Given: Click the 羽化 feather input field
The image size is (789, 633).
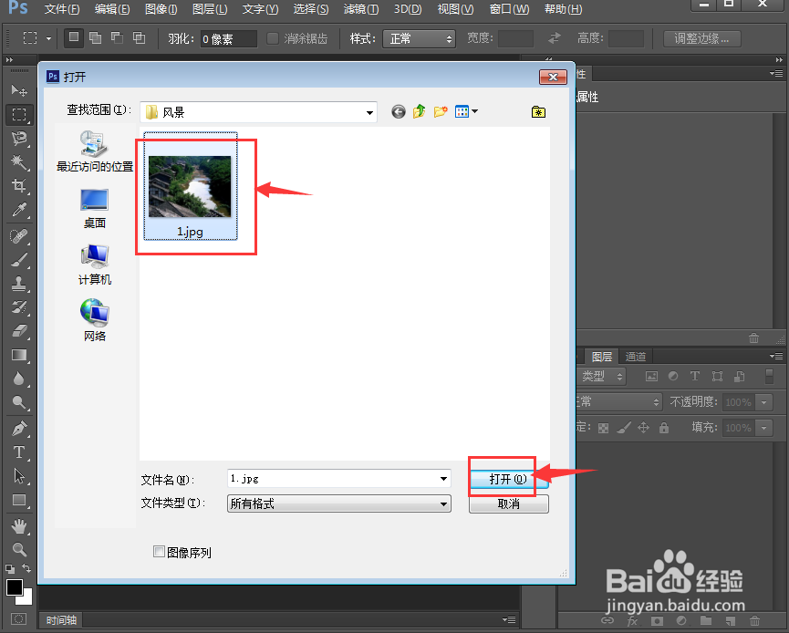Looking at the screenshot, I should pos(229,38).
